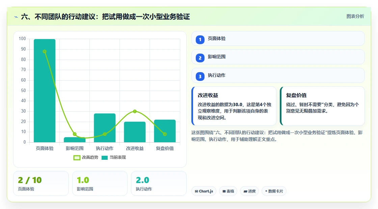Click the trend line point over 复盘价值

pyautogui.click(x=165, y=134)
